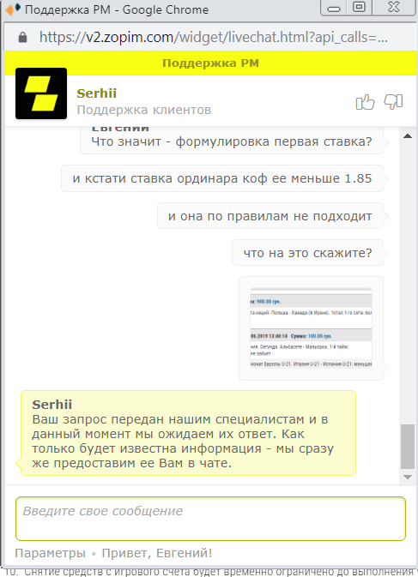The width and height of the screenshot is (418, 577).
Task: Click the Parimatch agent avatar logo
Action: [41, 93]
